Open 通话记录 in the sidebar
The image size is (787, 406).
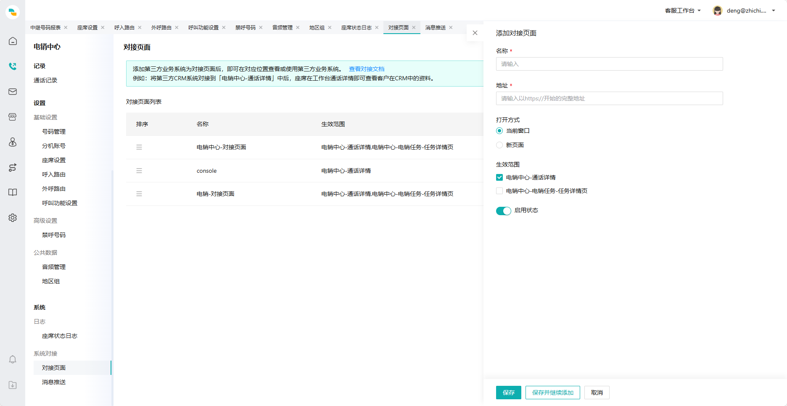point(45,80)
